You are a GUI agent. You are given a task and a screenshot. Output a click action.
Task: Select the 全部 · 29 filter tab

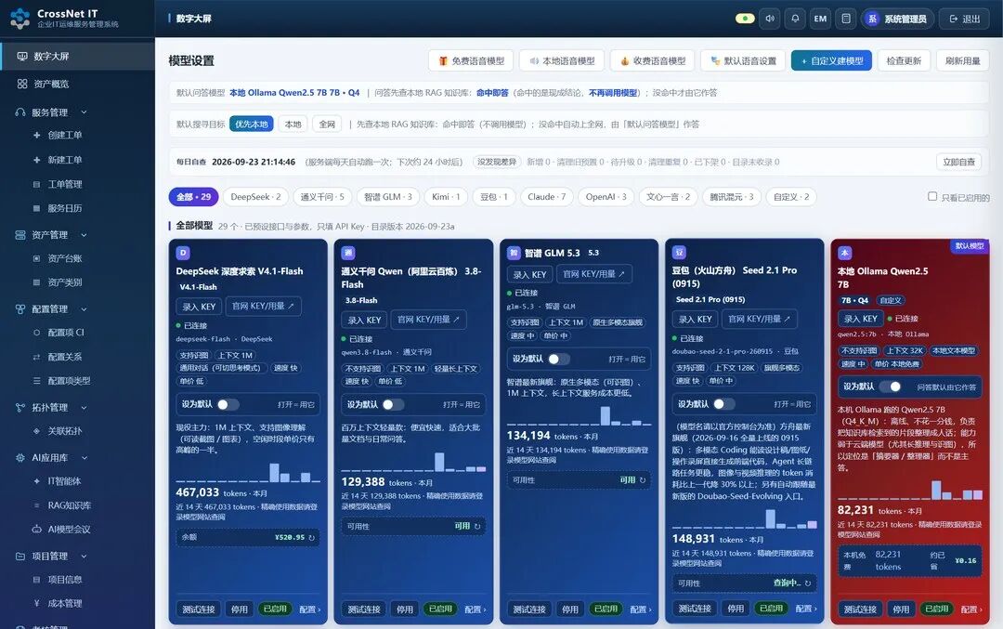point(194,196)
